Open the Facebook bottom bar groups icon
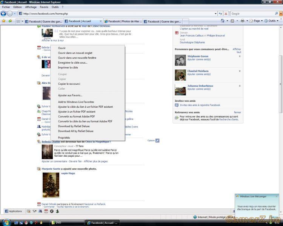This screenshot has height=226, width=283. tap(40, 211)
